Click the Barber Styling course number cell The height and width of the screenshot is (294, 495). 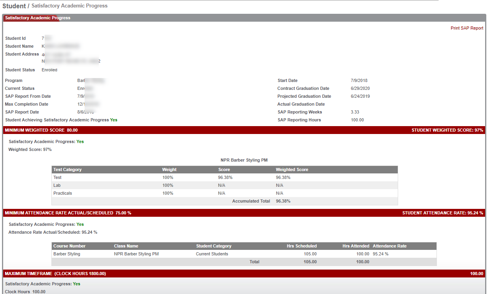[x=67, y=254]
